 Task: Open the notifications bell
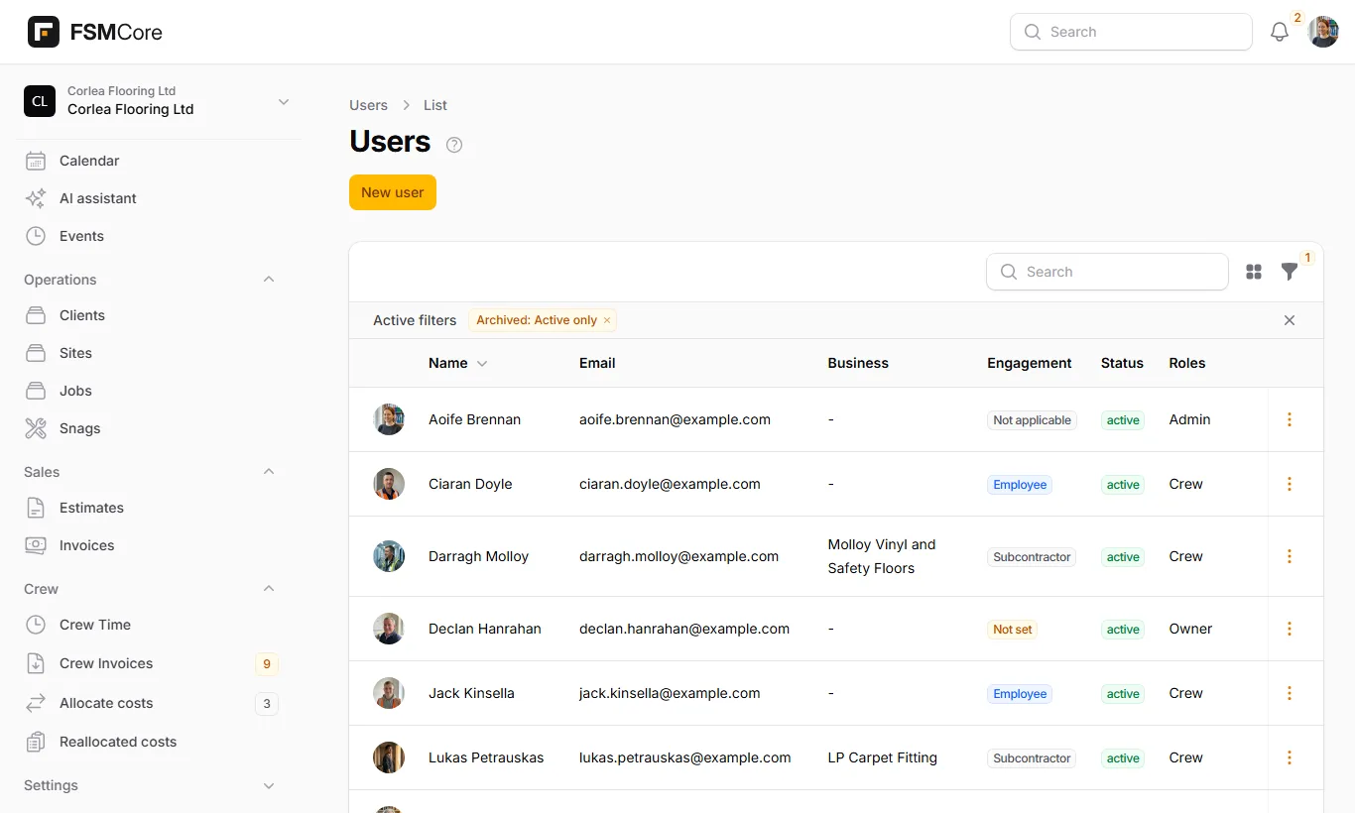click(x=1280, y=32)
